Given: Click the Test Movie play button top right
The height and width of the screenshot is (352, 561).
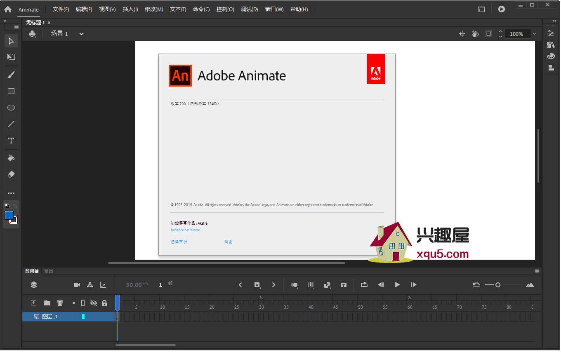Looking at the screenshot, I should point(502,9).
